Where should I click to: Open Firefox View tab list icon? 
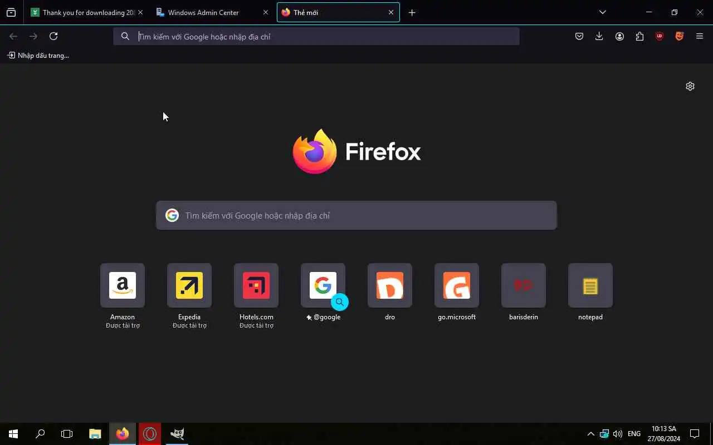click(x=11, y=12)
